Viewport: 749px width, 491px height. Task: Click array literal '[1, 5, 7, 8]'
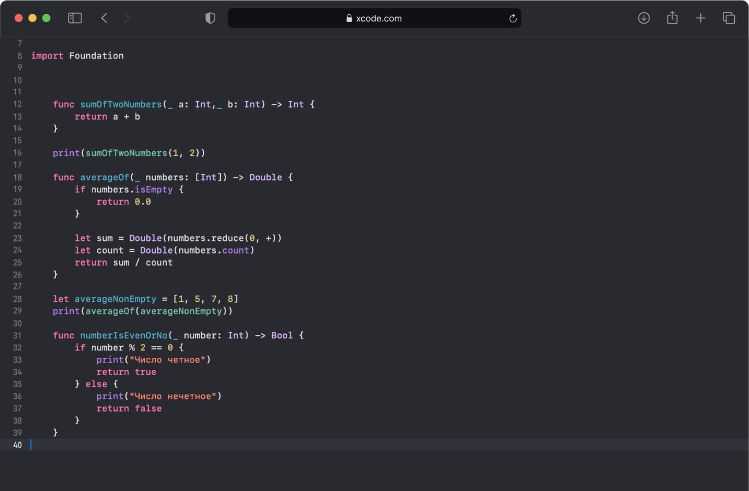(206, 299)
